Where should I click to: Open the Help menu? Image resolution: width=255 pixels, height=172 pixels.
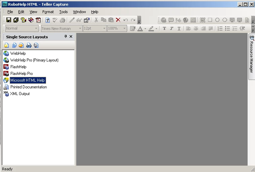click(x=94, y=12)
